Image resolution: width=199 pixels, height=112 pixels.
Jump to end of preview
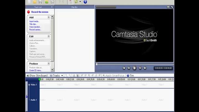(x=145, y=68)
